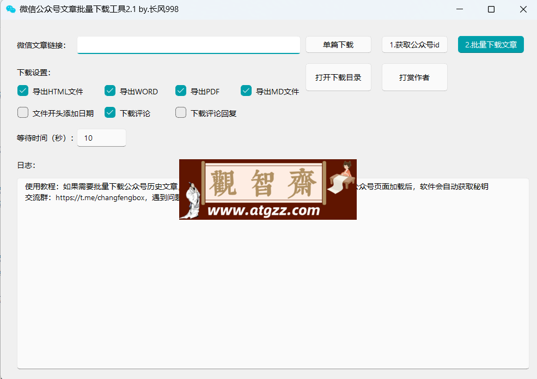
Task: Click the WeChat app icon in title bar
Action: (x=10, y=9)
